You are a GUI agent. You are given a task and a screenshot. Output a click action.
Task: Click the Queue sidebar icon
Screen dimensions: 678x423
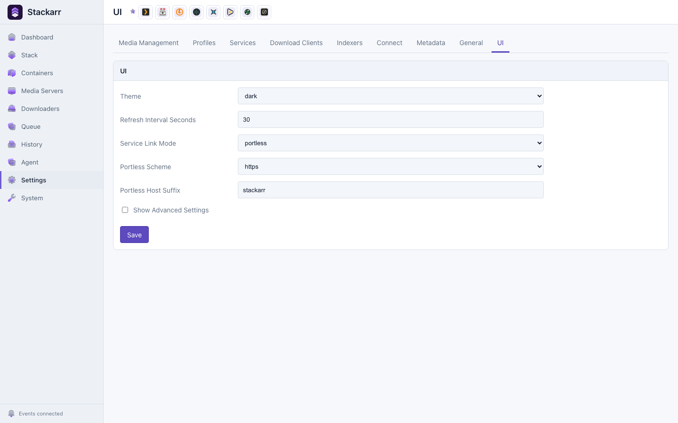tap(12, 126)
